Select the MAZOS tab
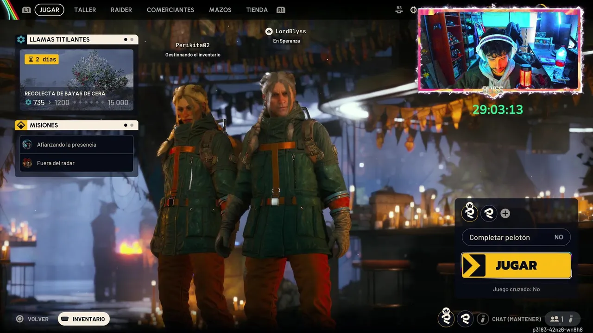The width and height of the screenshot is (593, 333). click(x=220, y=10)
